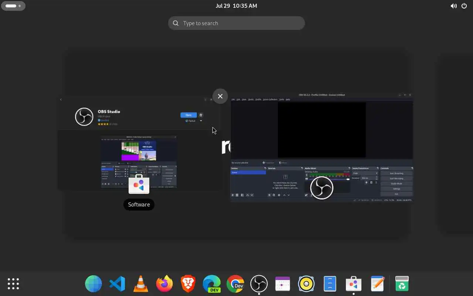Click Exit in OBS Controls
The width and height of the screenshot is (473, 296).
(x=397, y=194)
